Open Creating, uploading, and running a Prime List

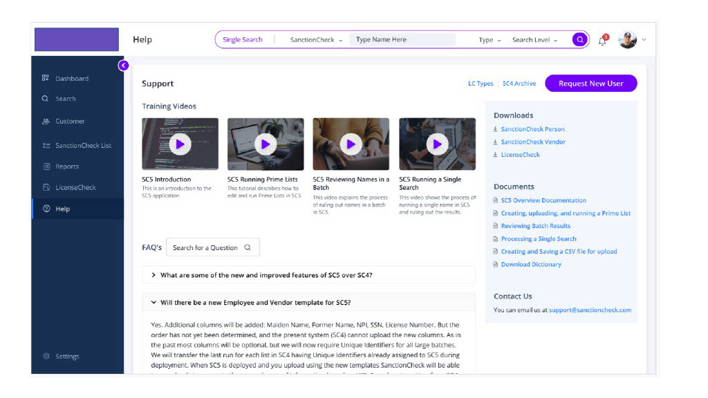click(566, 213)
